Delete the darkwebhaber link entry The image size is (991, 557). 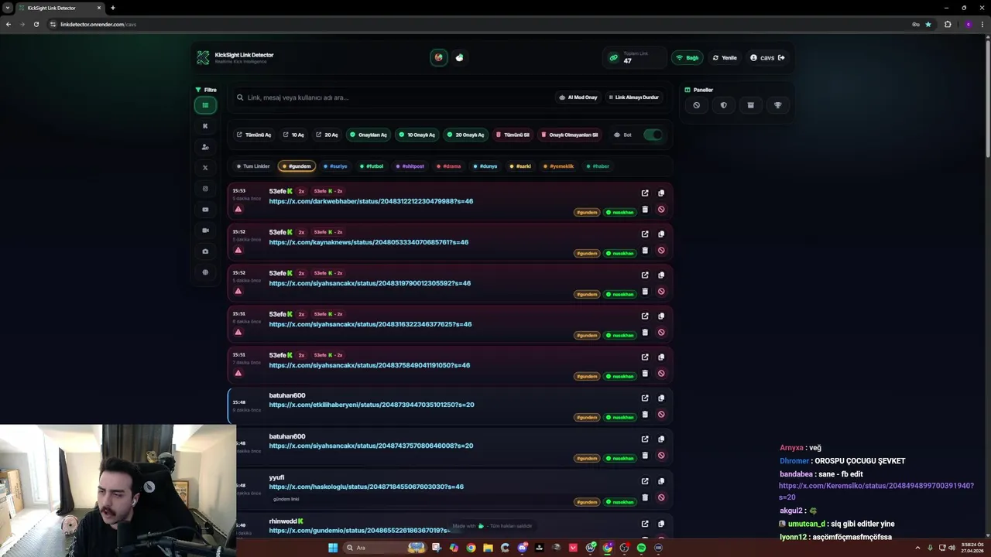(645, 210)
